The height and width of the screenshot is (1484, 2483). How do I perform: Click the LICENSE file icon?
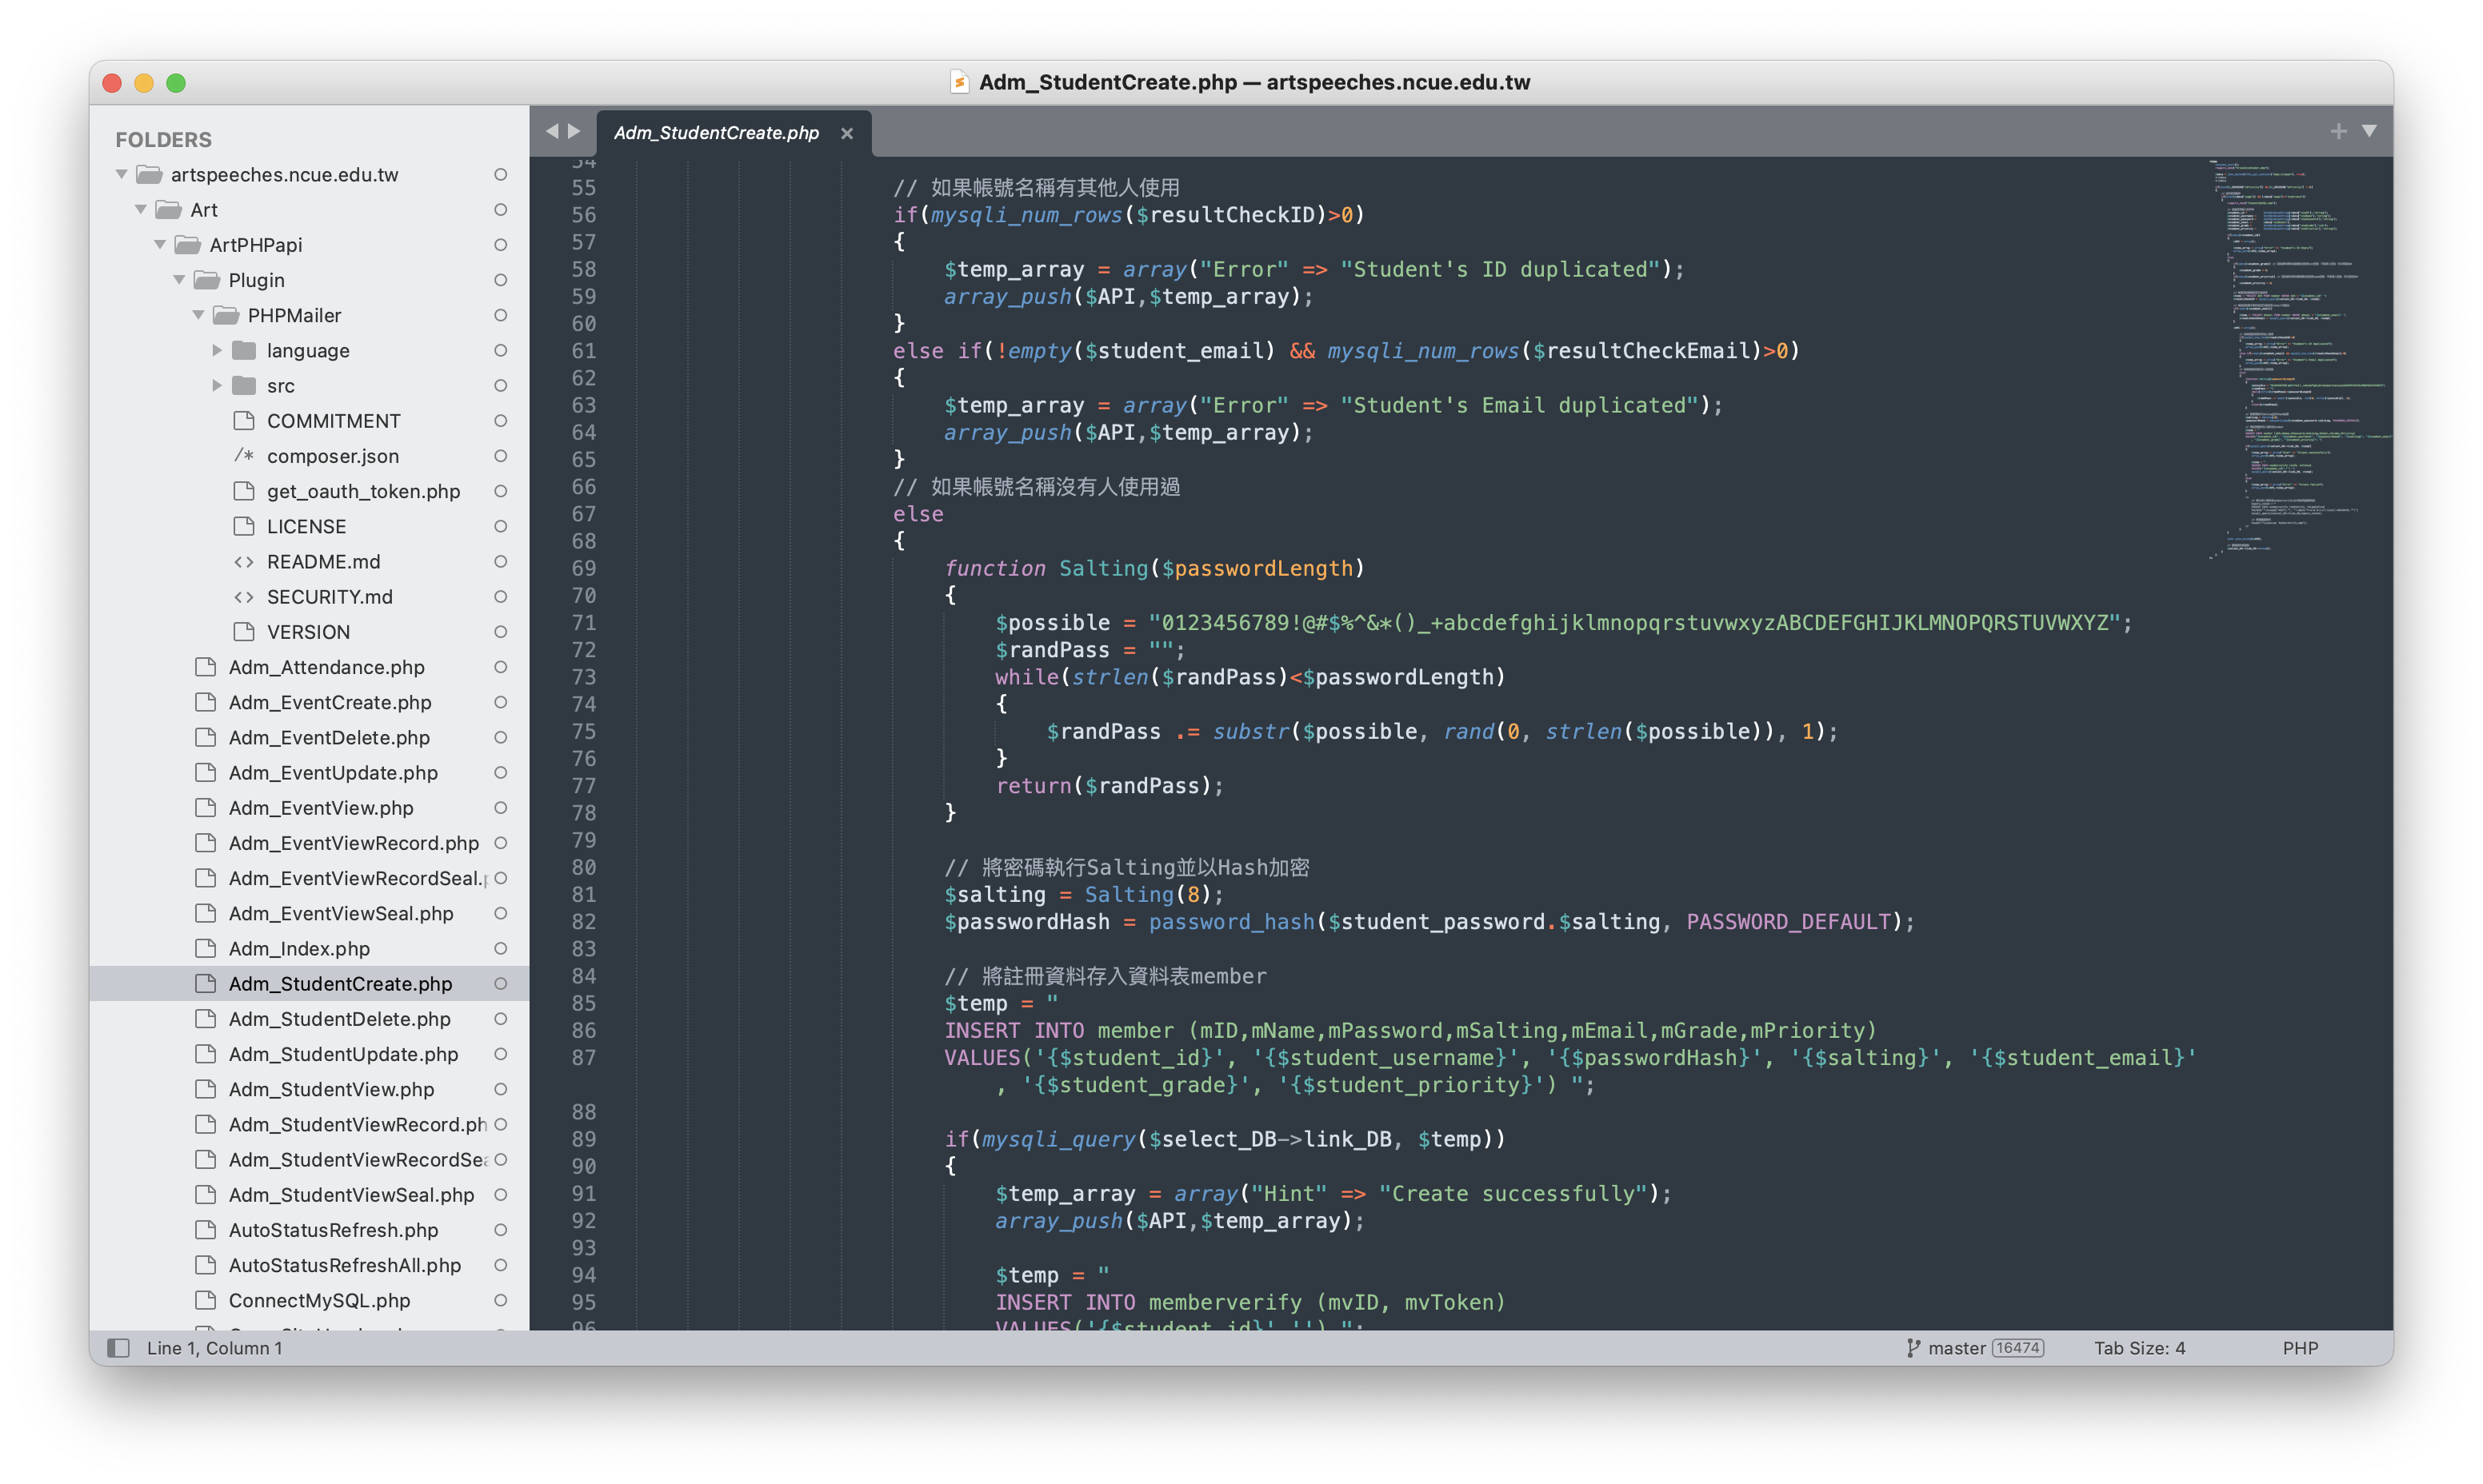244,526
